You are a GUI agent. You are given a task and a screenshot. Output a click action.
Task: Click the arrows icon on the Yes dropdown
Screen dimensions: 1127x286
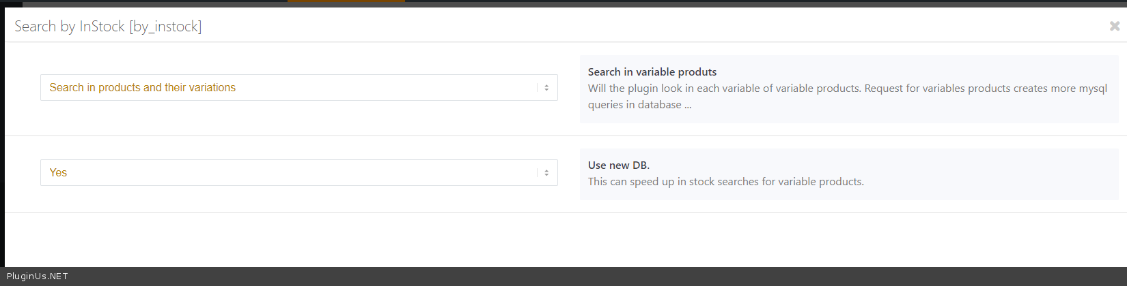546,173
